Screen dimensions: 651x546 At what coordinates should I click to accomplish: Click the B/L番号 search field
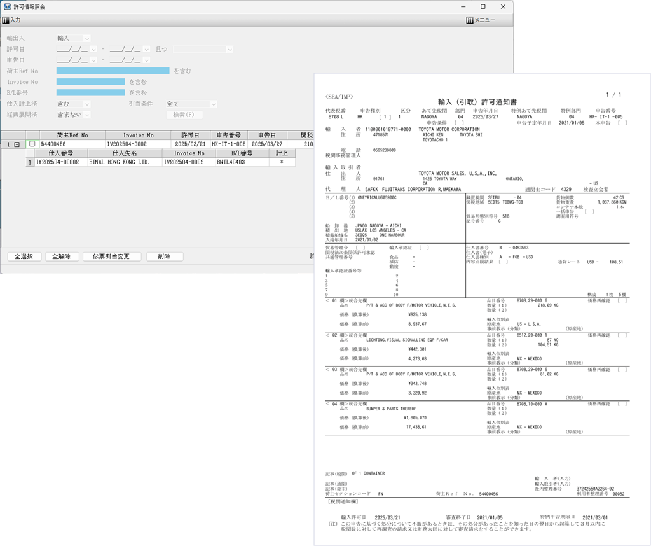pyautogui.click(x=90, y=93)
